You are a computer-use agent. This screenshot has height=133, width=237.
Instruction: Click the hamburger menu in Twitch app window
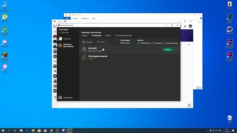(x=55, y=21)
